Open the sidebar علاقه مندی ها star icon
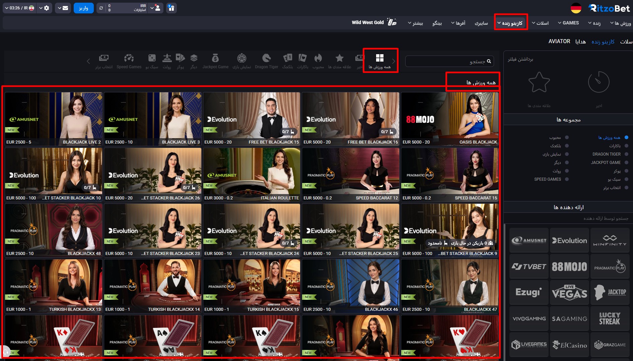Image resolution: width=633 pixels, height=361 pixels. click(539, 82)
